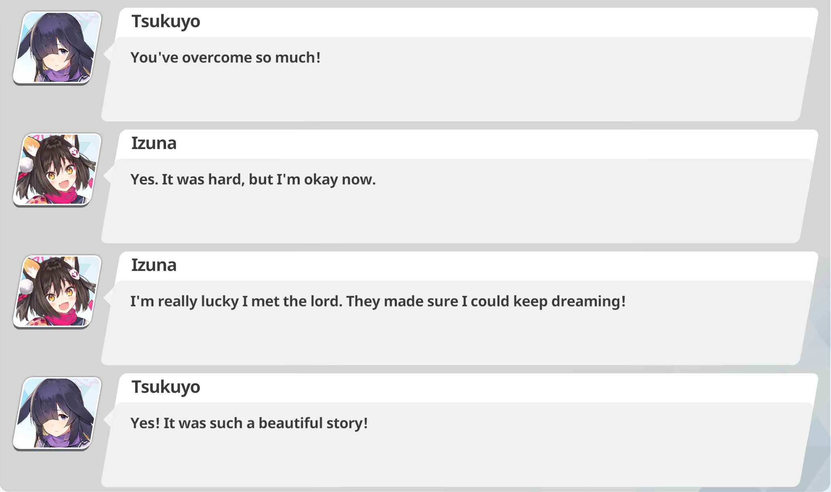Screen dimensions: 831x492
Task: Click the fox mask hairpin in Izuna's second portrait
Action: [74, 274]
